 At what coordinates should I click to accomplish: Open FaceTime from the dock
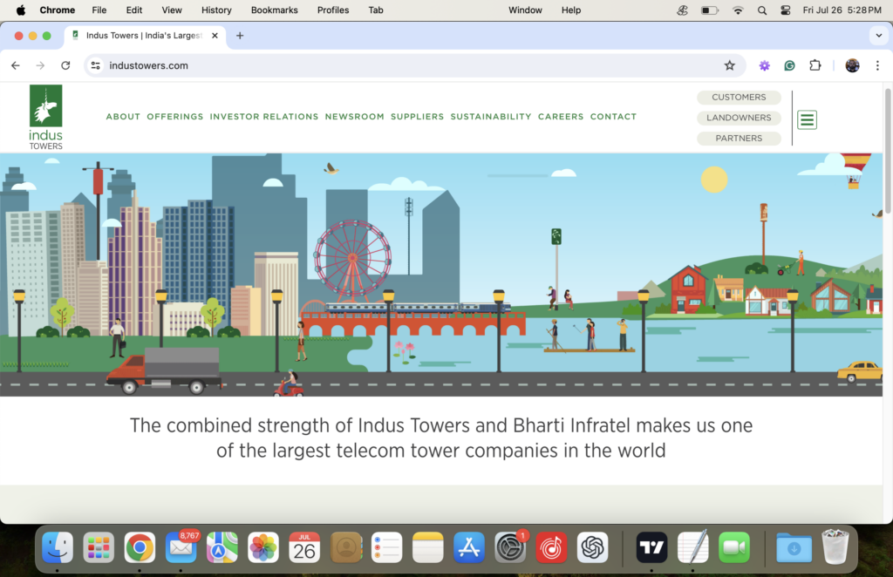pos(734,547)
